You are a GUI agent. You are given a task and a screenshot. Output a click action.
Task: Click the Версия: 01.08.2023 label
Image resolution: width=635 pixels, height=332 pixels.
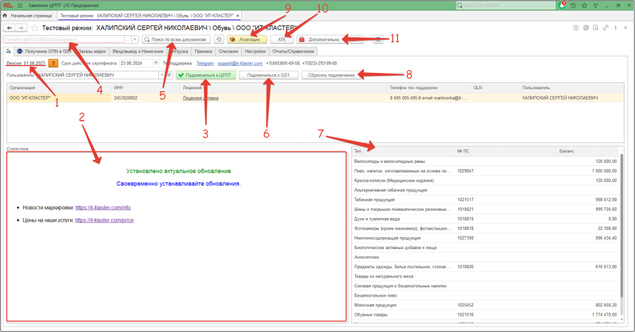tap(25, 63)
